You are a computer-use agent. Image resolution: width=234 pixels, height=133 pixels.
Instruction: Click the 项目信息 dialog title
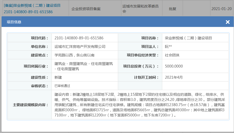point(14,22)
